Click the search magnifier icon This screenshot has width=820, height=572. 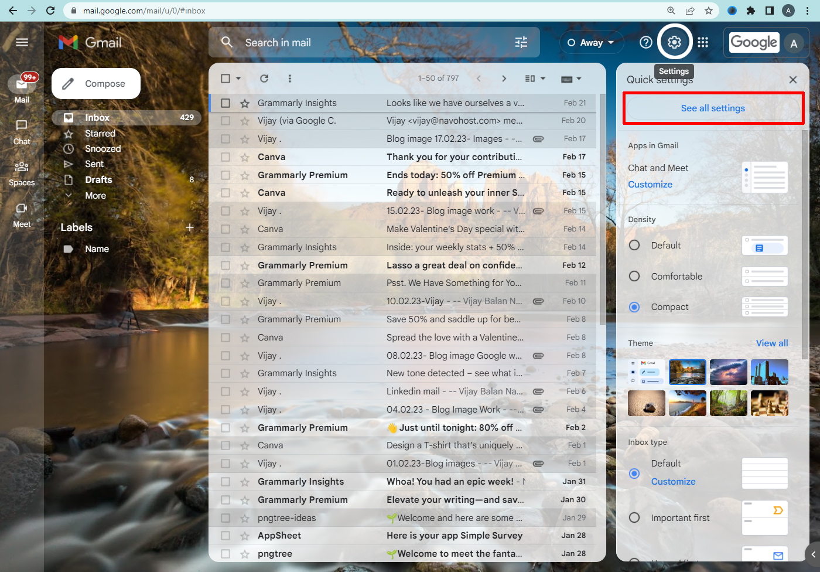coord(227,42)
